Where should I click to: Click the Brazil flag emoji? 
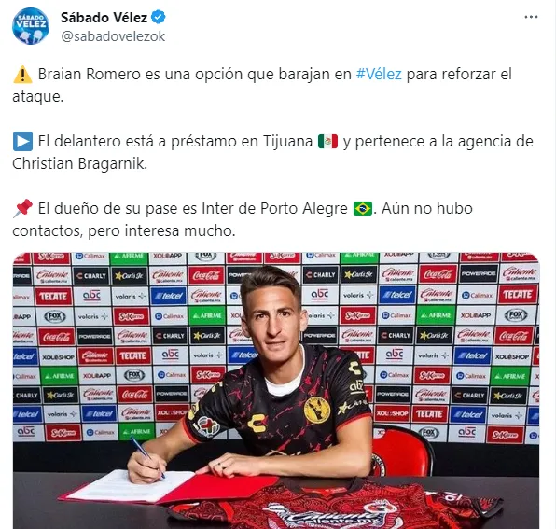click(x=363, y=208)
